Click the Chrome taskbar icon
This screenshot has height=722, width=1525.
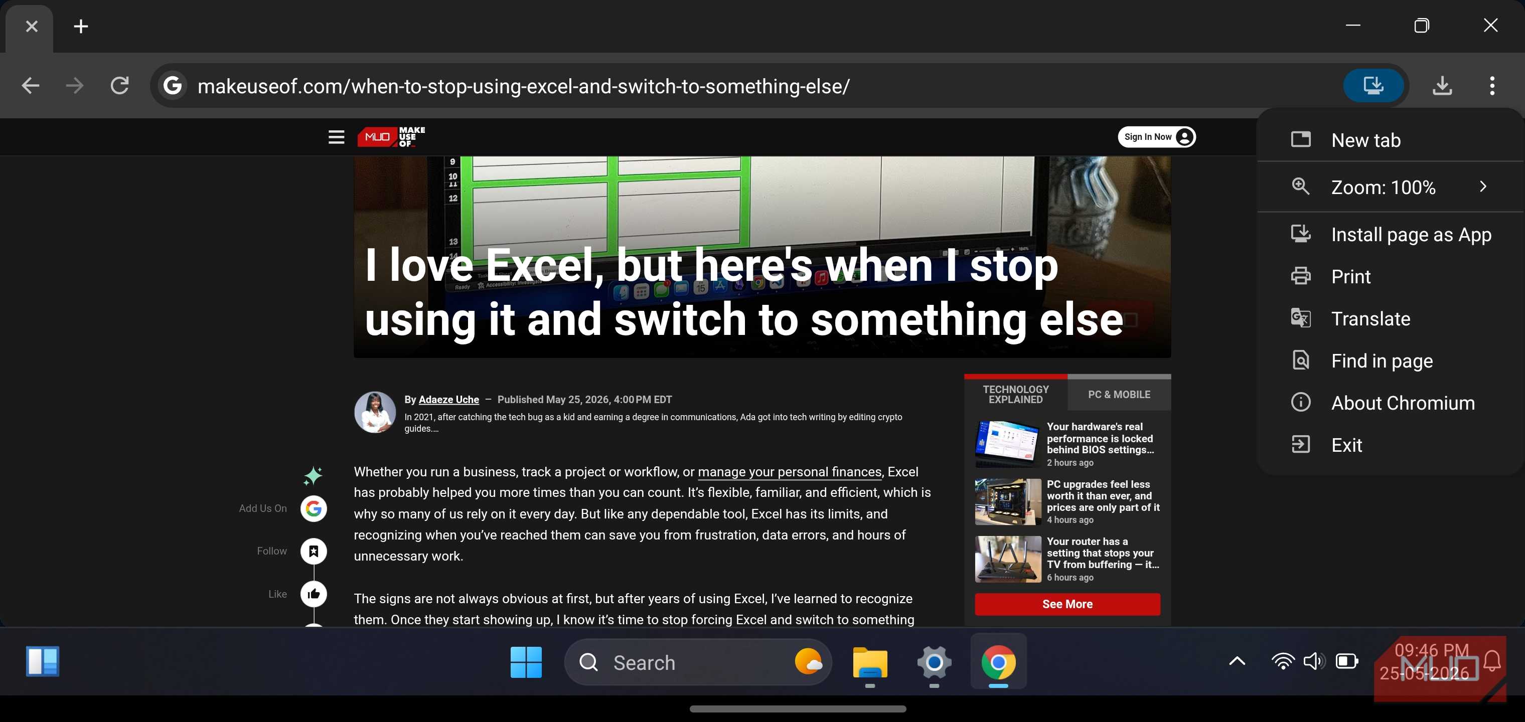pyautogui.click(x=998, y=662)
